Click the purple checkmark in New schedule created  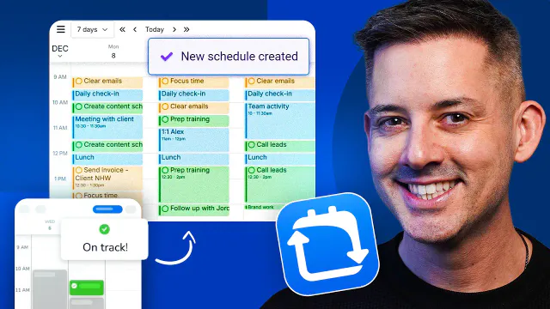(167, 56)
